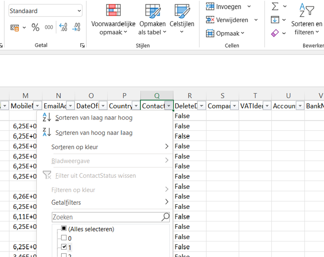324x257 pixels.
Task: Open the Bladweergave submenu
Action: coord(105,161)
